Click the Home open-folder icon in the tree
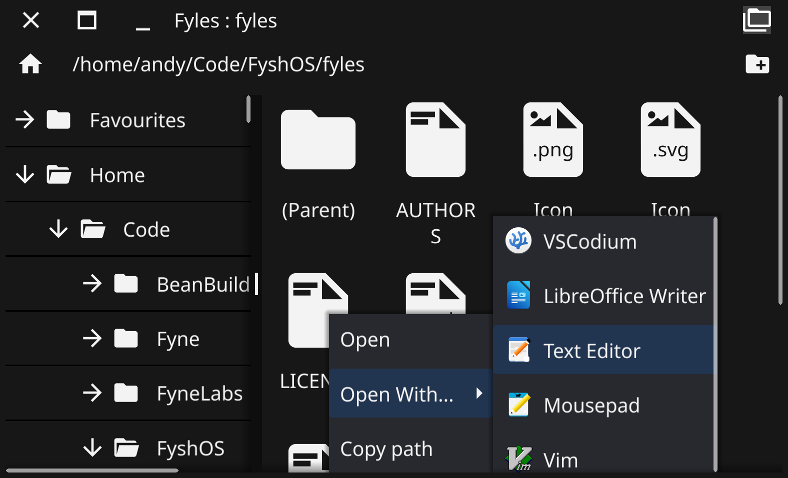 pyautogui.click(x=58, y=175)
